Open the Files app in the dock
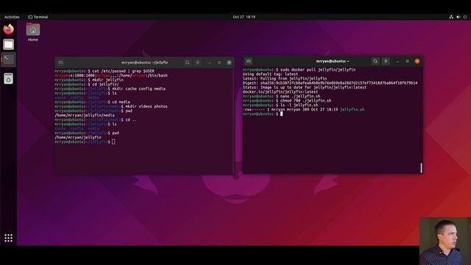471x265 pixels. point(8,44)
